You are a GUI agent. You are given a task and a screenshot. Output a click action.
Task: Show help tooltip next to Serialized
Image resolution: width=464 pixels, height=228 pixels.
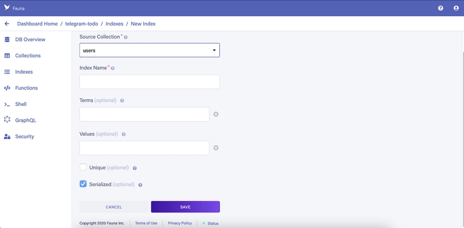(140, 185)
